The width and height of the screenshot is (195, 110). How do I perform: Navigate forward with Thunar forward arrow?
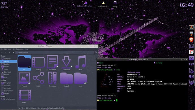point(6,52)
